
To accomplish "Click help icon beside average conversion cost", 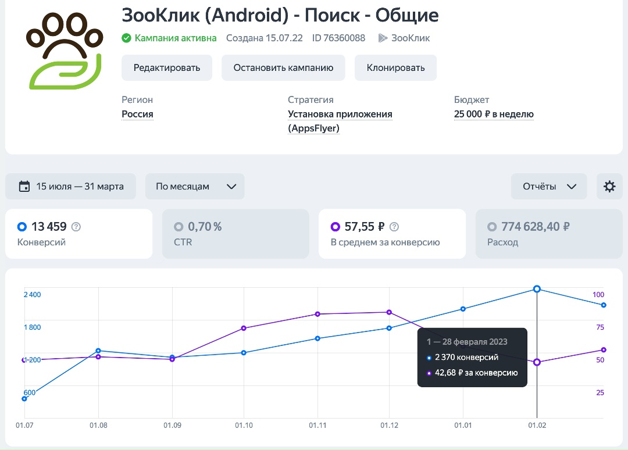I will 394,227.
